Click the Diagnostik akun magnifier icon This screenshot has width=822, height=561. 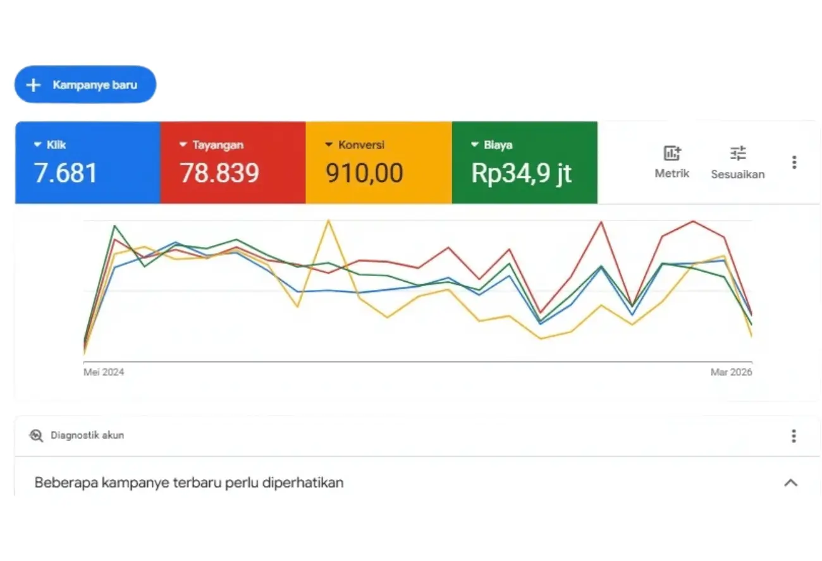37,435
